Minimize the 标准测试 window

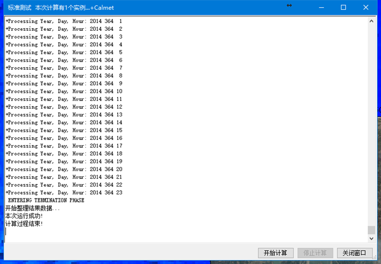321,8
